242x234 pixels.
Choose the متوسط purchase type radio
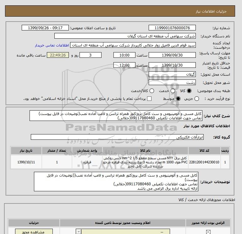coord(178,99)
